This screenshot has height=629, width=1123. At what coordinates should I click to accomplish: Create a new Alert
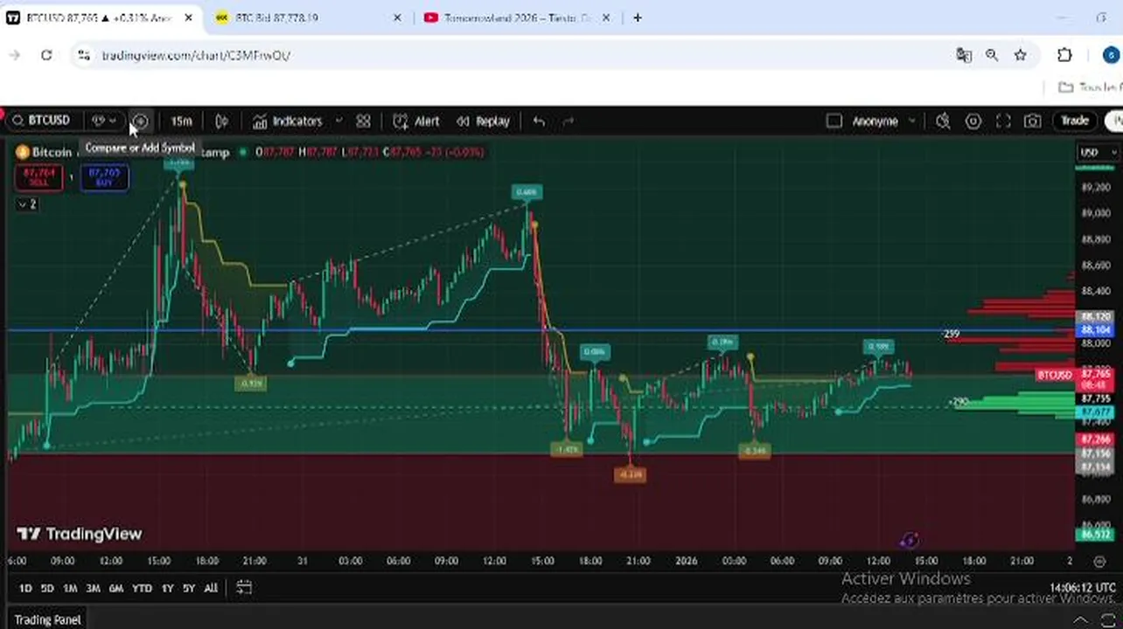[x=416, y=121]
